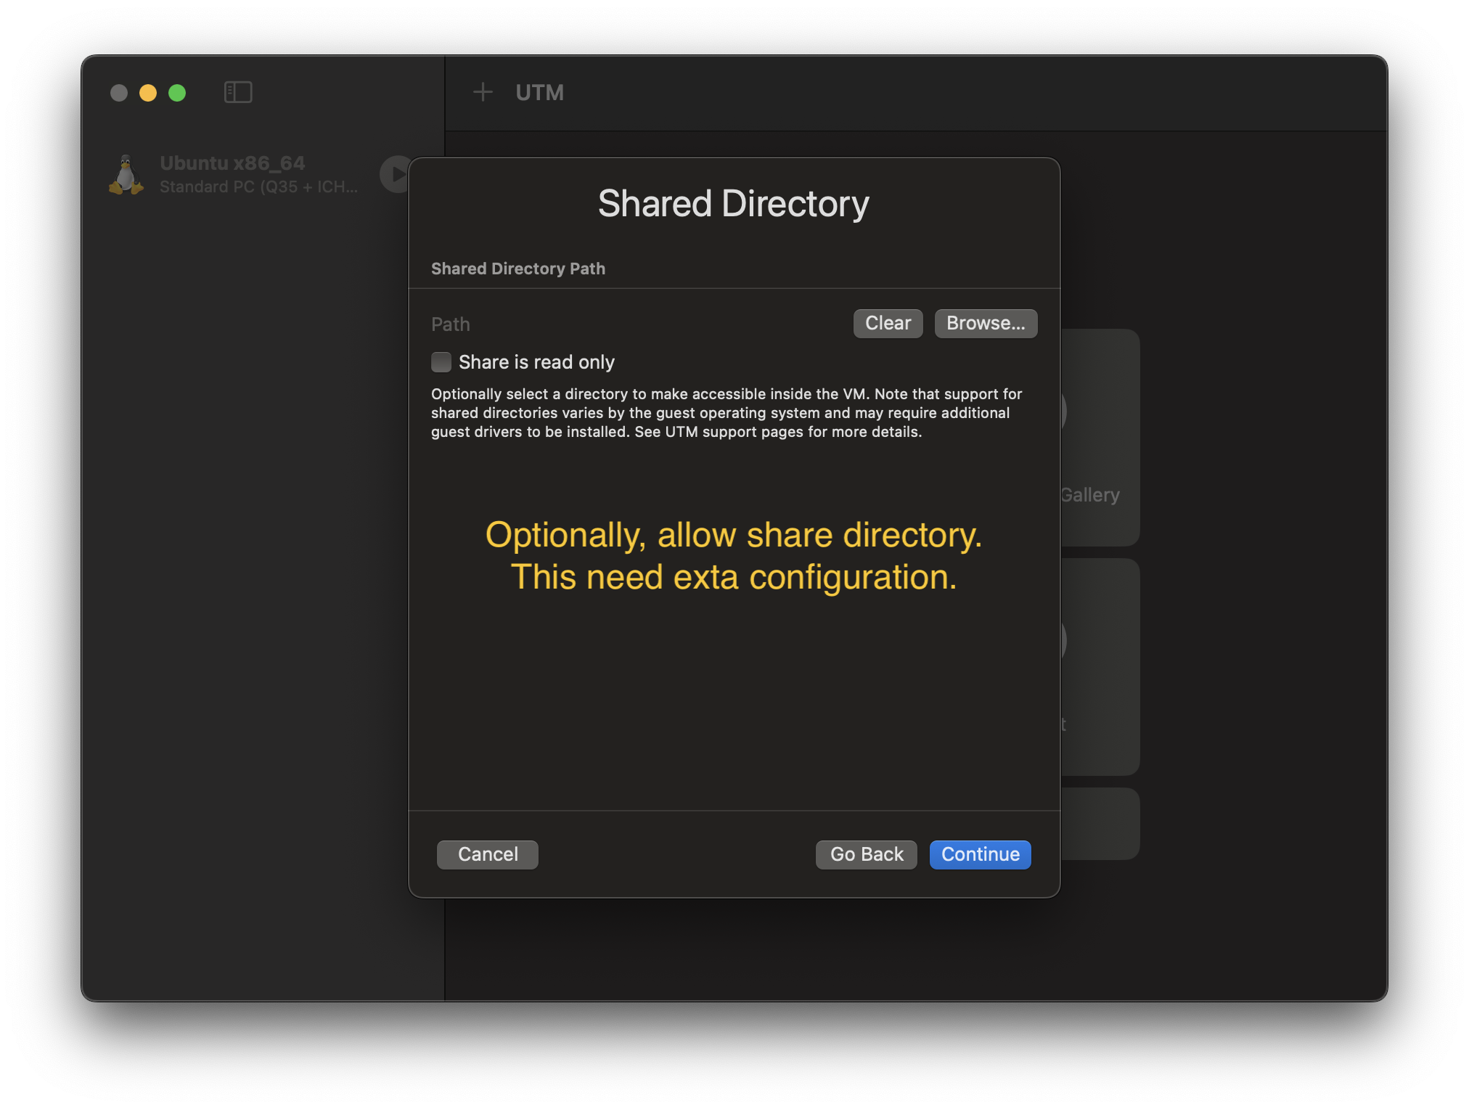Click the Clear button to reset path
This screenshot has height=1109, width=1469.
tap(888, 322)
